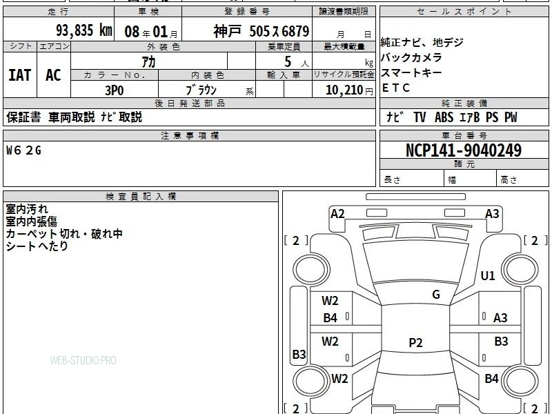Select the 譲渡書類期限 header
552x414 pixels.
344,12
